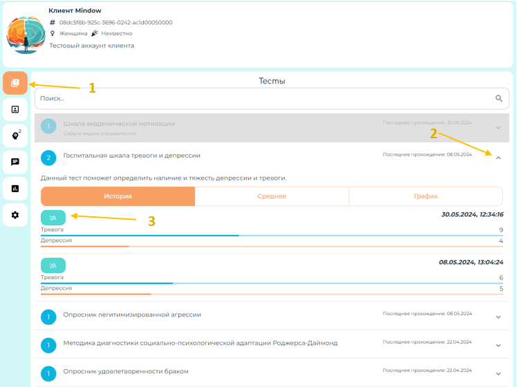Click Скрыто вашим специалистом note
Screen dimensions: 517x387
click(100, 133)
